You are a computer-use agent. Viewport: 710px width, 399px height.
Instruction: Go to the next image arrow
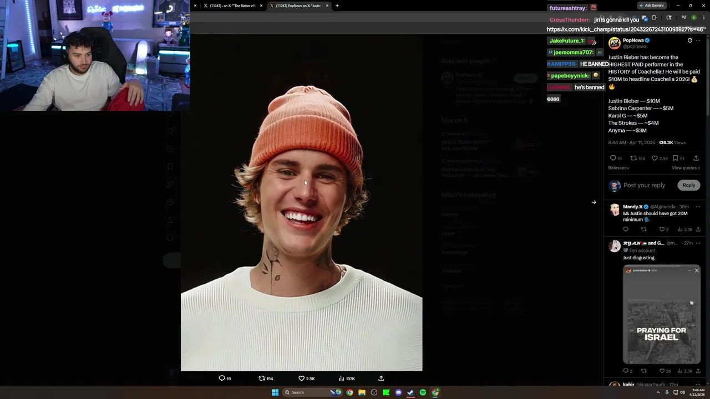point(594,202)
